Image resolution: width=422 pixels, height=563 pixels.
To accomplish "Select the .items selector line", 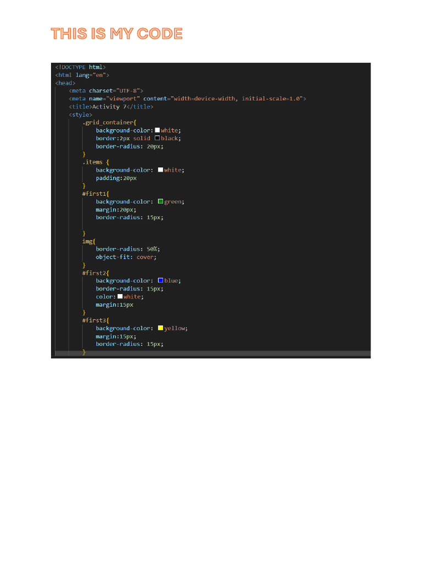I will point(96,162).
